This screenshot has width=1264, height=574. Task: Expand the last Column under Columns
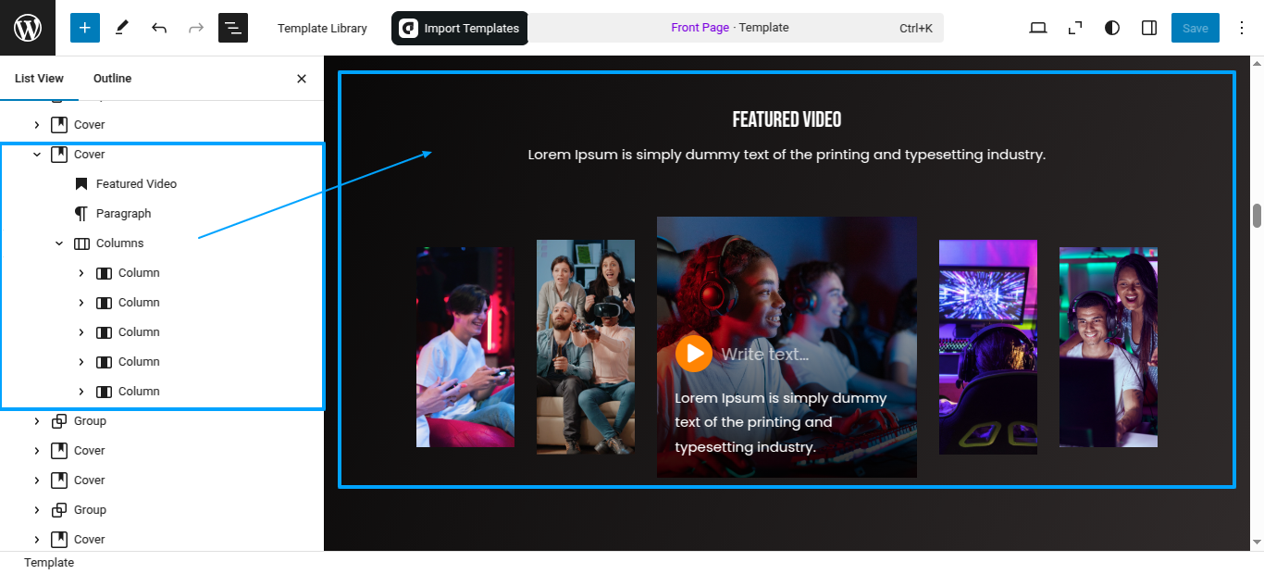(x=81, y=392)
